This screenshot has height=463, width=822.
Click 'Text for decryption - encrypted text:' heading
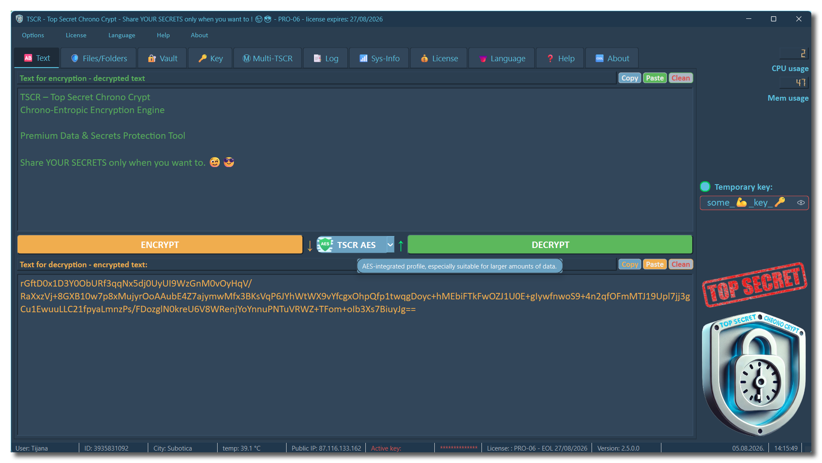click(x=84, y=264)
